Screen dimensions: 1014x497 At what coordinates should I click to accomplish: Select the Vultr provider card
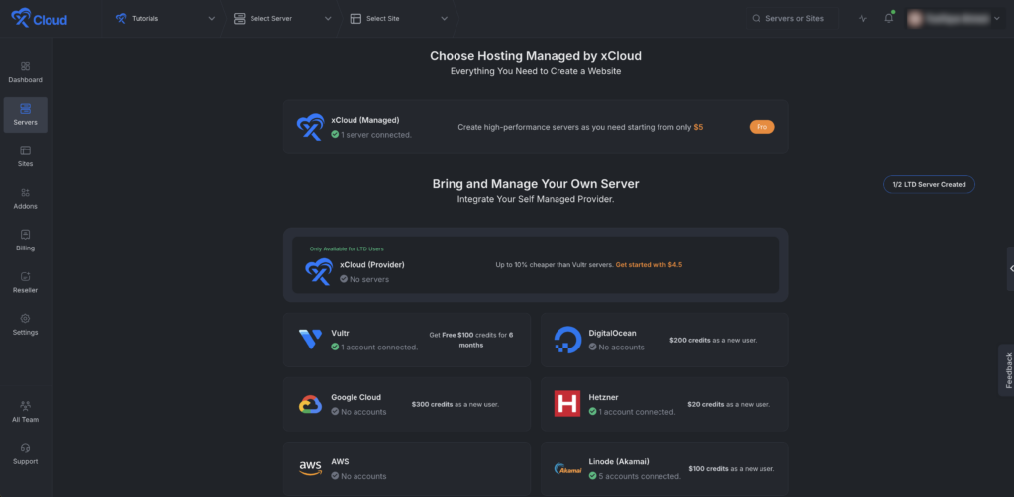coord(407,340)
